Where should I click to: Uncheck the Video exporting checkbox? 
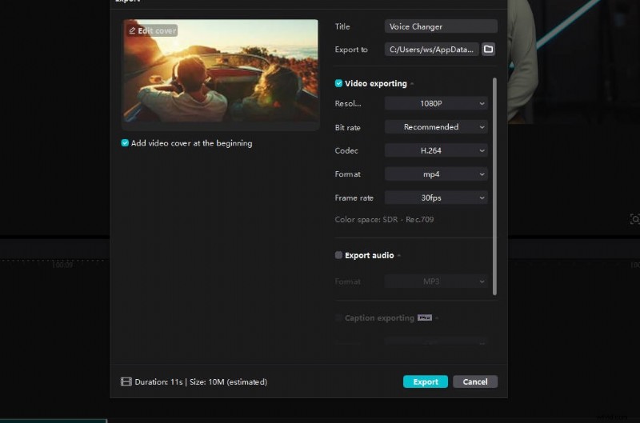click(339, 83)
